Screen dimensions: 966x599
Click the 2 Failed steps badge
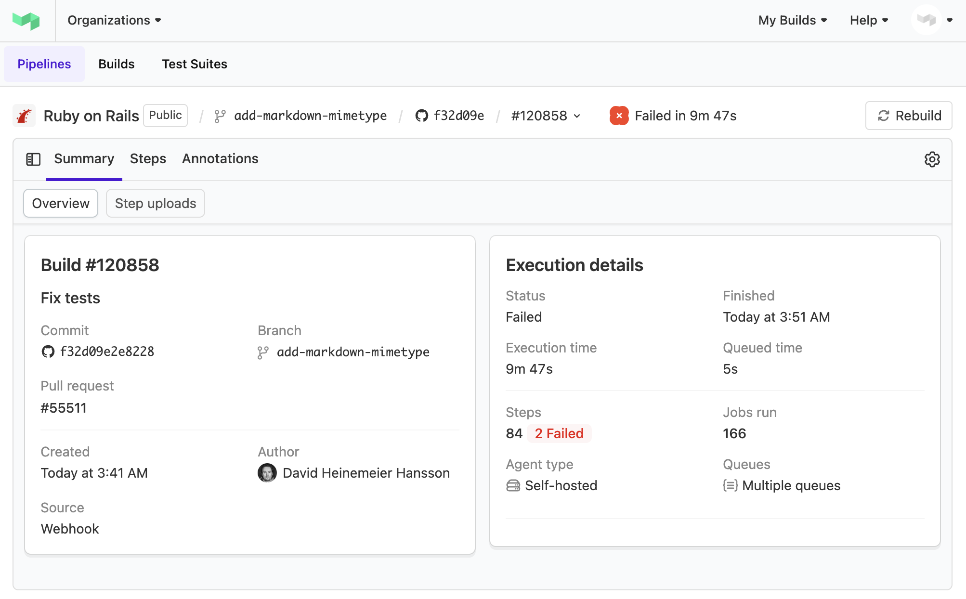(559, 433)
